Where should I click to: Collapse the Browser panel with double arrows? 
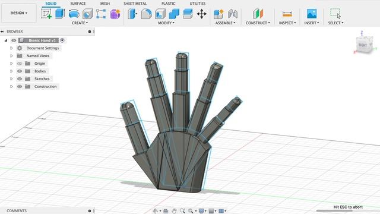tap(2, 32)
